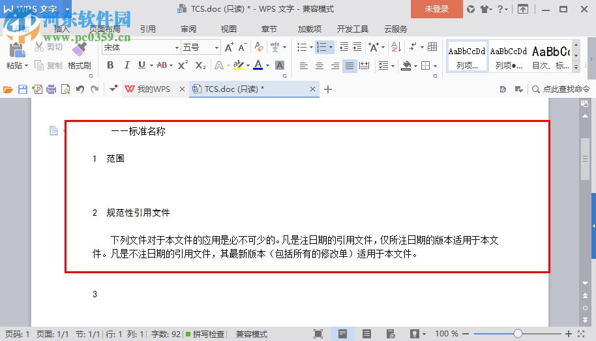Select the 列项 style thumbnail
Viewport: 596px width, 341px height.
coord(467,56)
